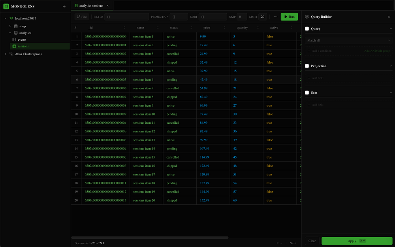Collapse the Query Builder panel with double chevron

click(x=389, y=17)
